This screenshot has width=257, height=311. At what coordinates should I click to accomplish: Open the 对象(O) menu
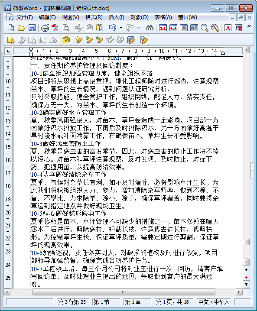(x=139, y=17)
